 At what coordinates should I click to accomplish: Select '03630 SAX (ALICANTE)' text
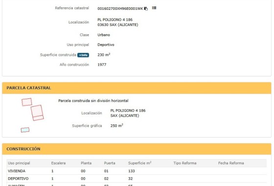pos(118,25)
